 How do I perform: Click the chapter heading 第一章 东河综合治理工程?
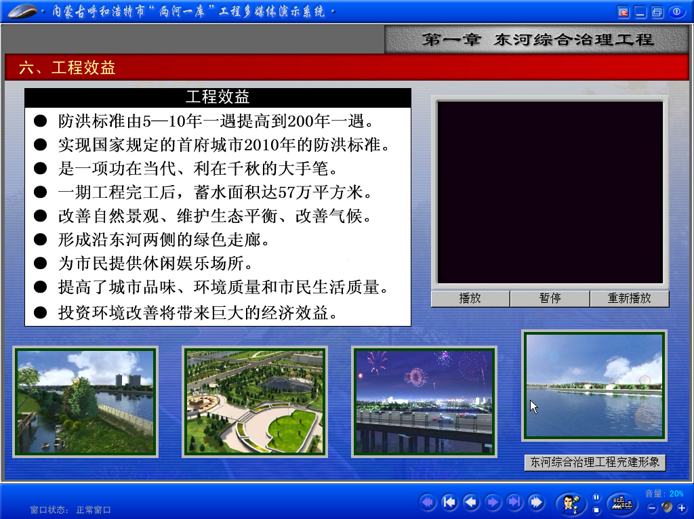537,40
